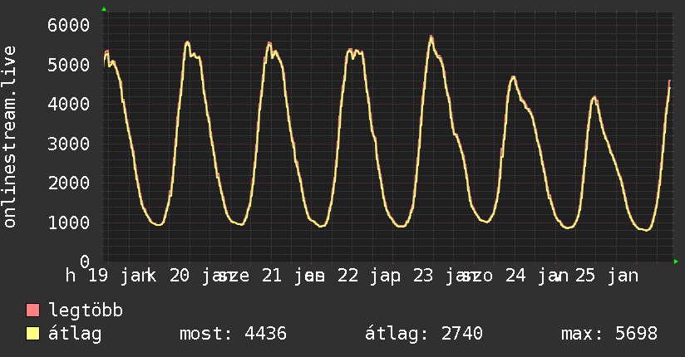The image size is (685, 357).
Task: Click the 2000 y-axis label
Action: [x=69, y=183]
